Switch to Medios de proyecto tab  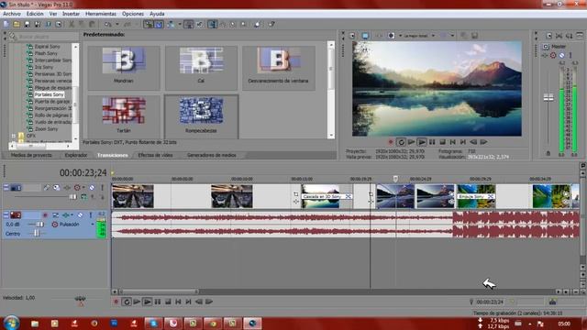pos(31,155)
